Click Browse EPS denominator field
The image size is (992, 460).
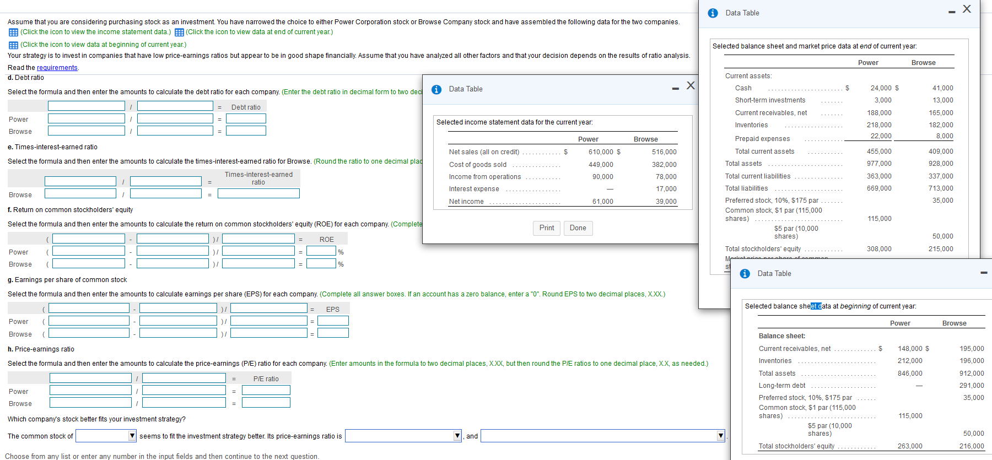click(269, 333)
